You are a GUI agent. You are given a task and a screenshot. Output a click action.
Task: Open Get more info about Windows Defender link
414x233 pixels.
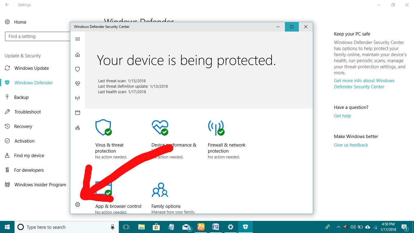[x=364, y=84]
